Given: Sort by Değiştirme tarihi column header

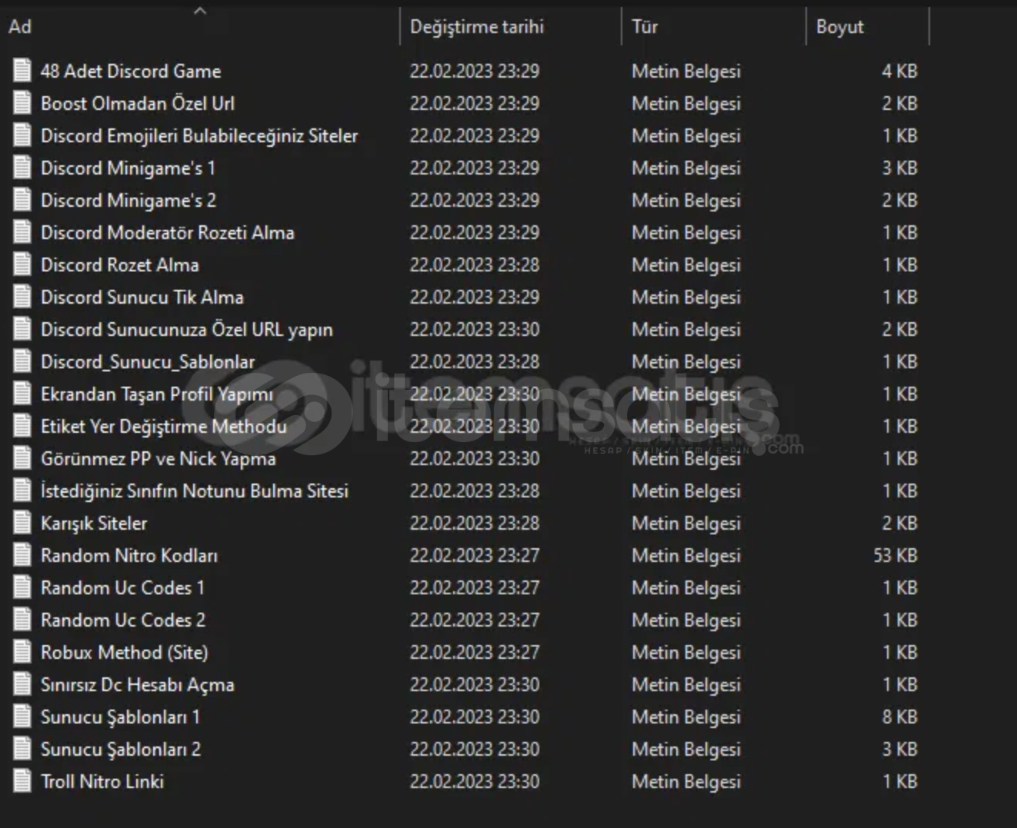Looking at the screenshot, I should coord(511,26).
